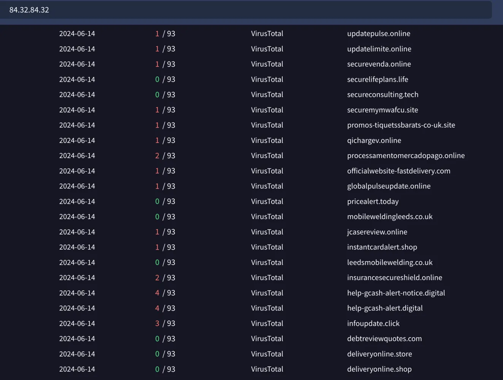
Task: Select the domain deliveryonline.shop
Action: [380, 369]
